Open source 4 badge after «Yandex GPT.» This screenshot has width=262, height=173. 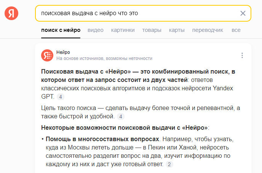[61, 97]
